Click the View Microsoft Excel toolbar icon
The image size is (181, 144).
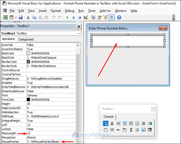[6, 17]
